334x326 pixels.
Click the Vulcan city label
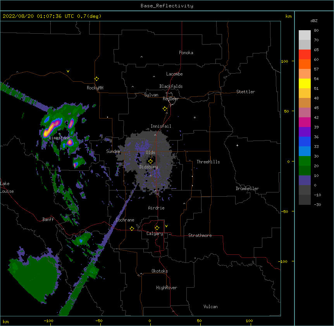[210, 307]
